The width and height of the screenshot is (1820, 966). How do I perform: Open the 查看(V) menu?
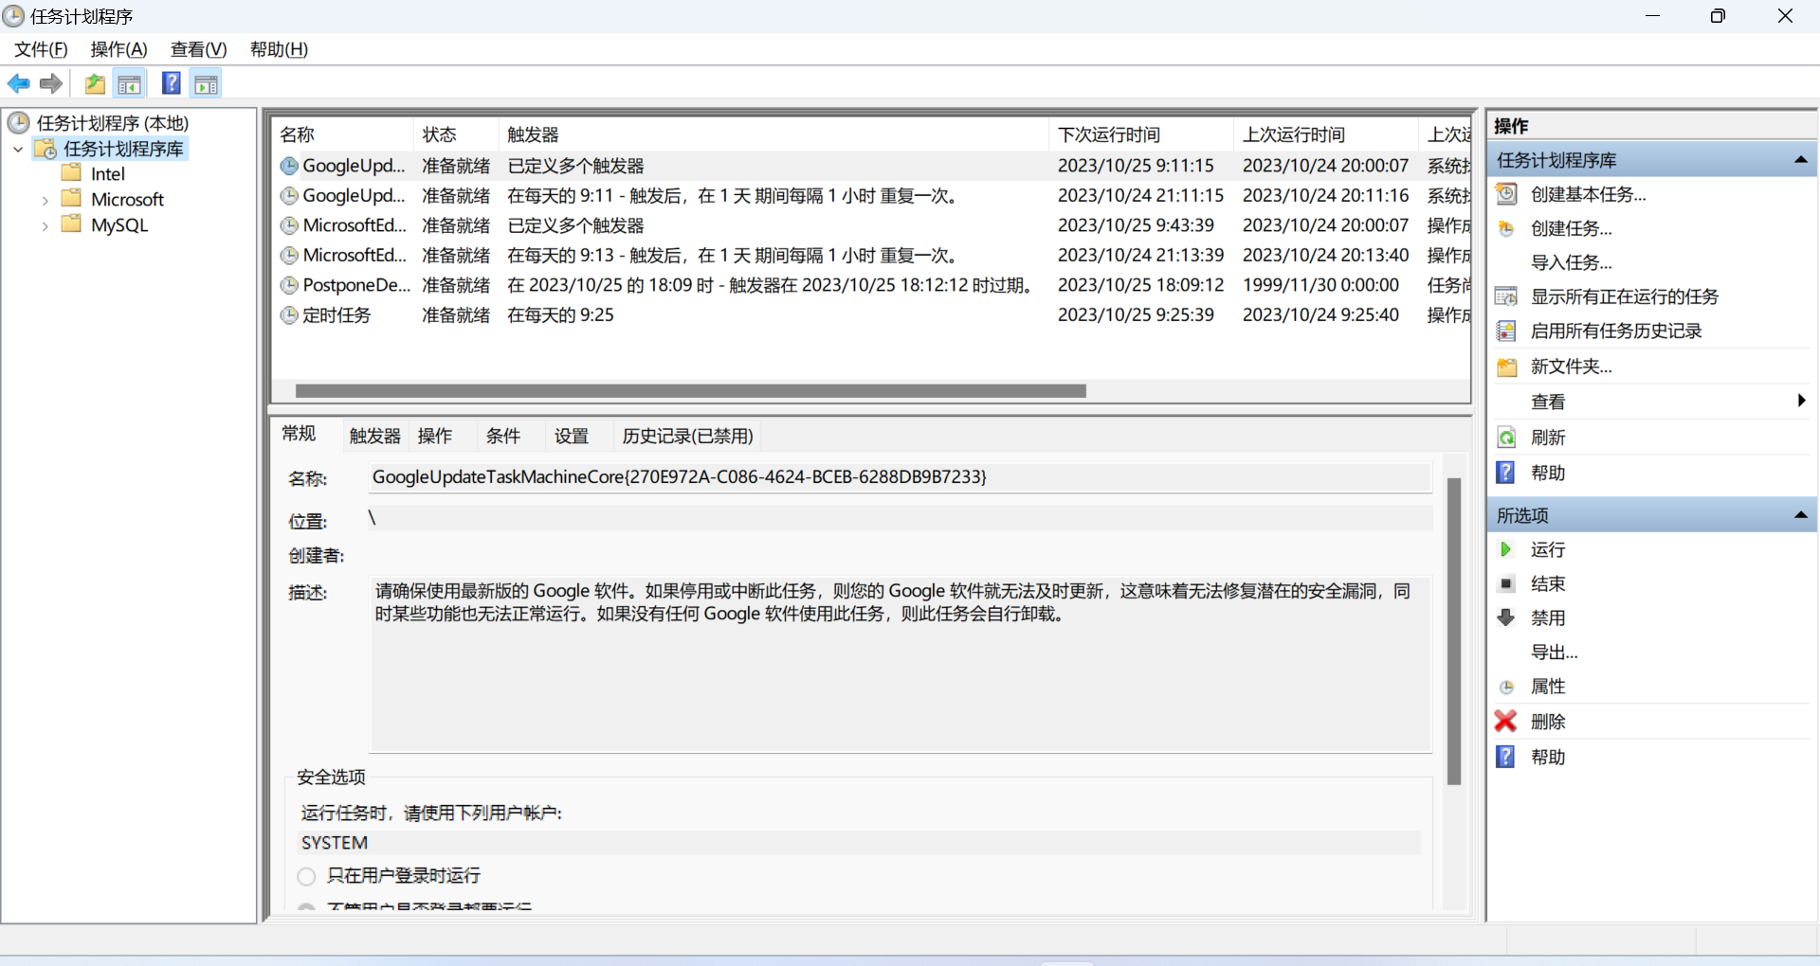coord(198,49)
